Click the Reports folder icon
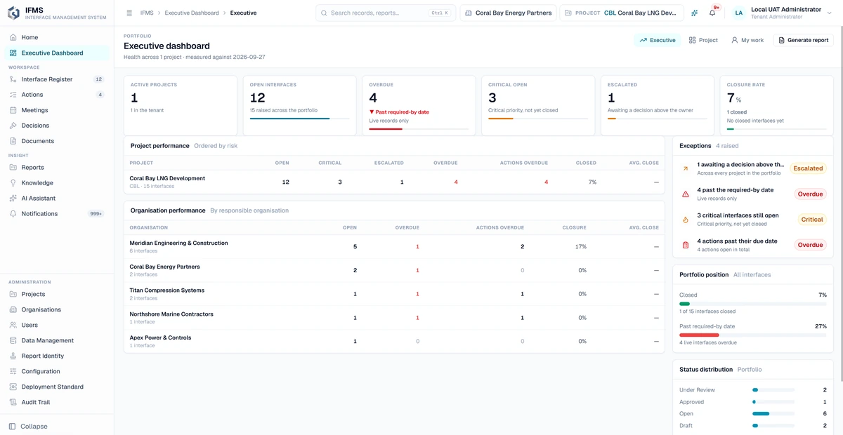The image size is (843, 435). [x=13, y=168]
